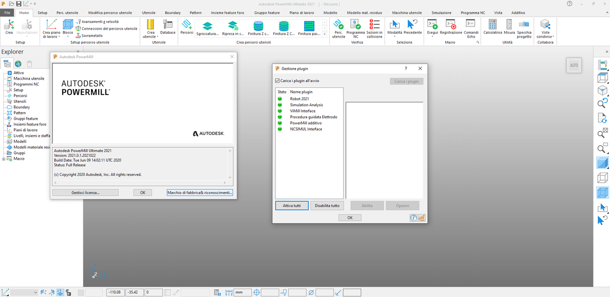Click Programma NC verification icon
This screenshot has width=610, height=297.
tap(356, 29)
